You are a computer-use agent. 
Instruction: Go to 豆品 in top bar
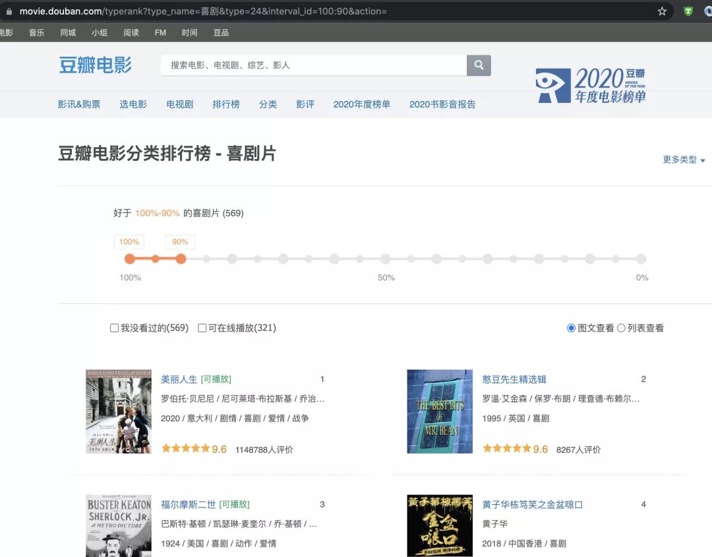point(221,33)
